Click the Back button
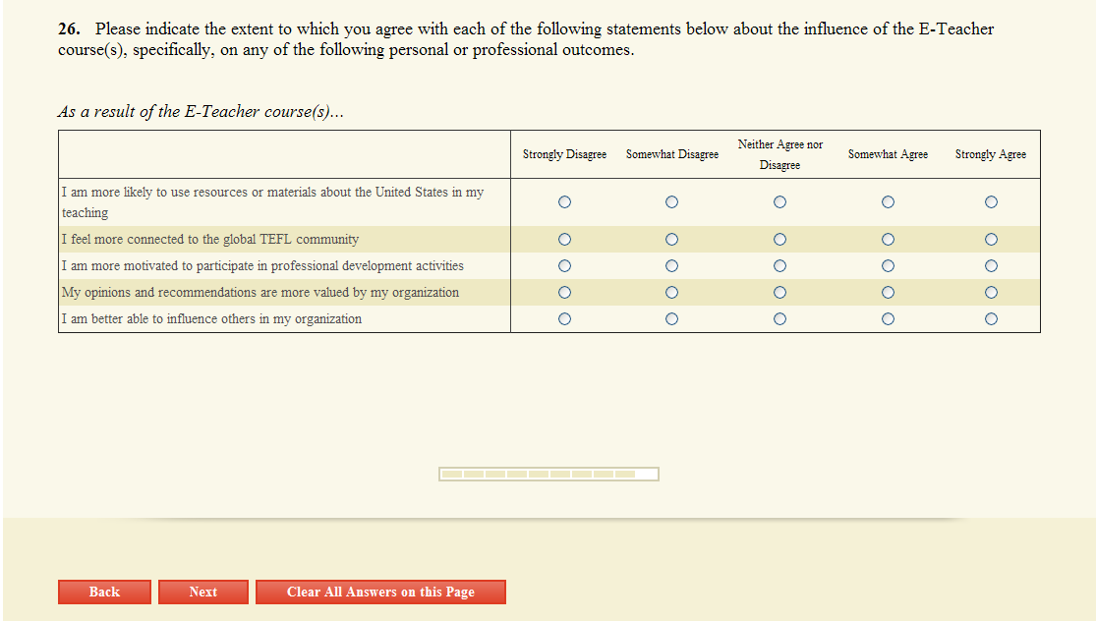 104,592
